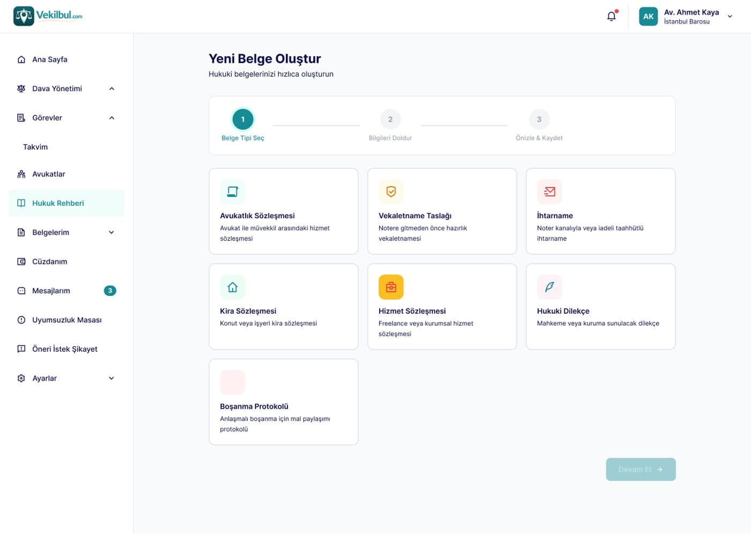
Task: Collapse the Dava Yönetimi menu chevron
Action: point(112,88)
